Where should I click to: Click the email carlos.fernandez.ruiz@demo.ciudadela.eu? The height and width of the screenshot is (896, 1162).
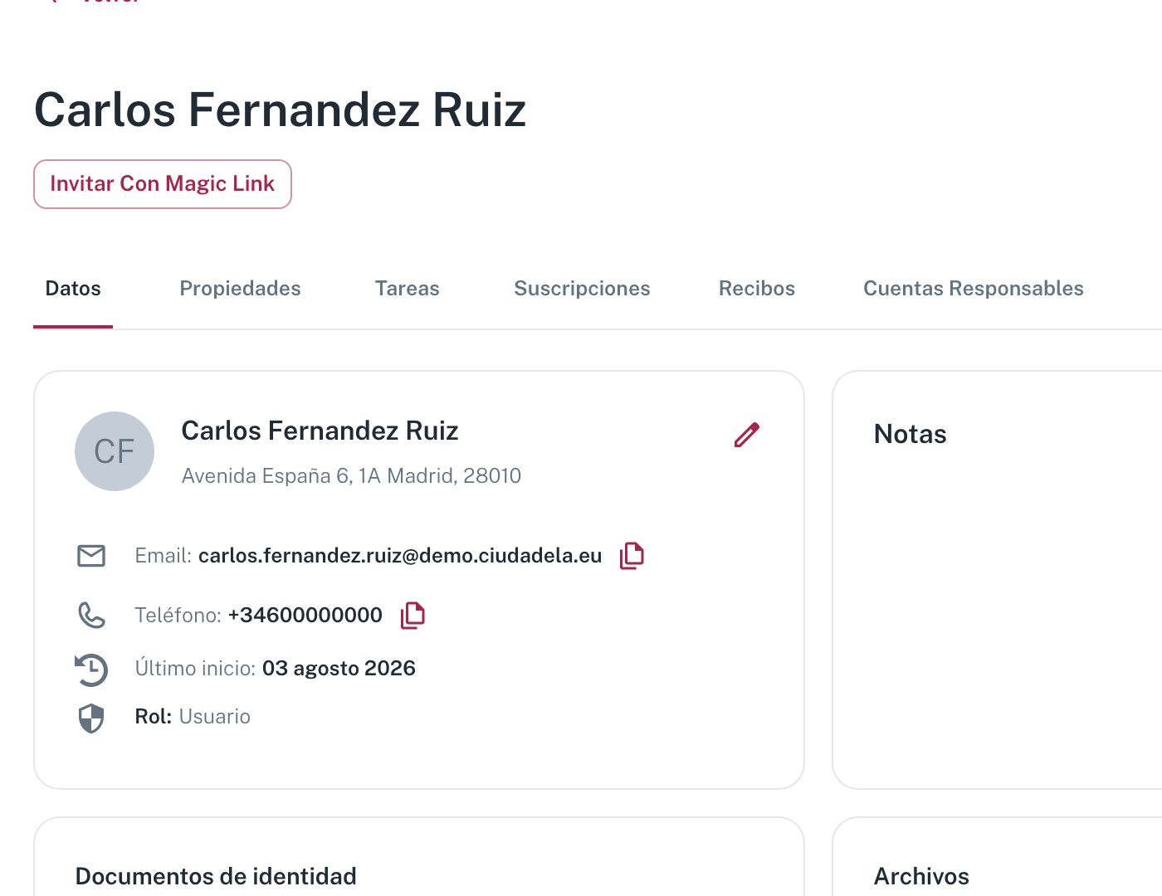click(x=400, y=556)
